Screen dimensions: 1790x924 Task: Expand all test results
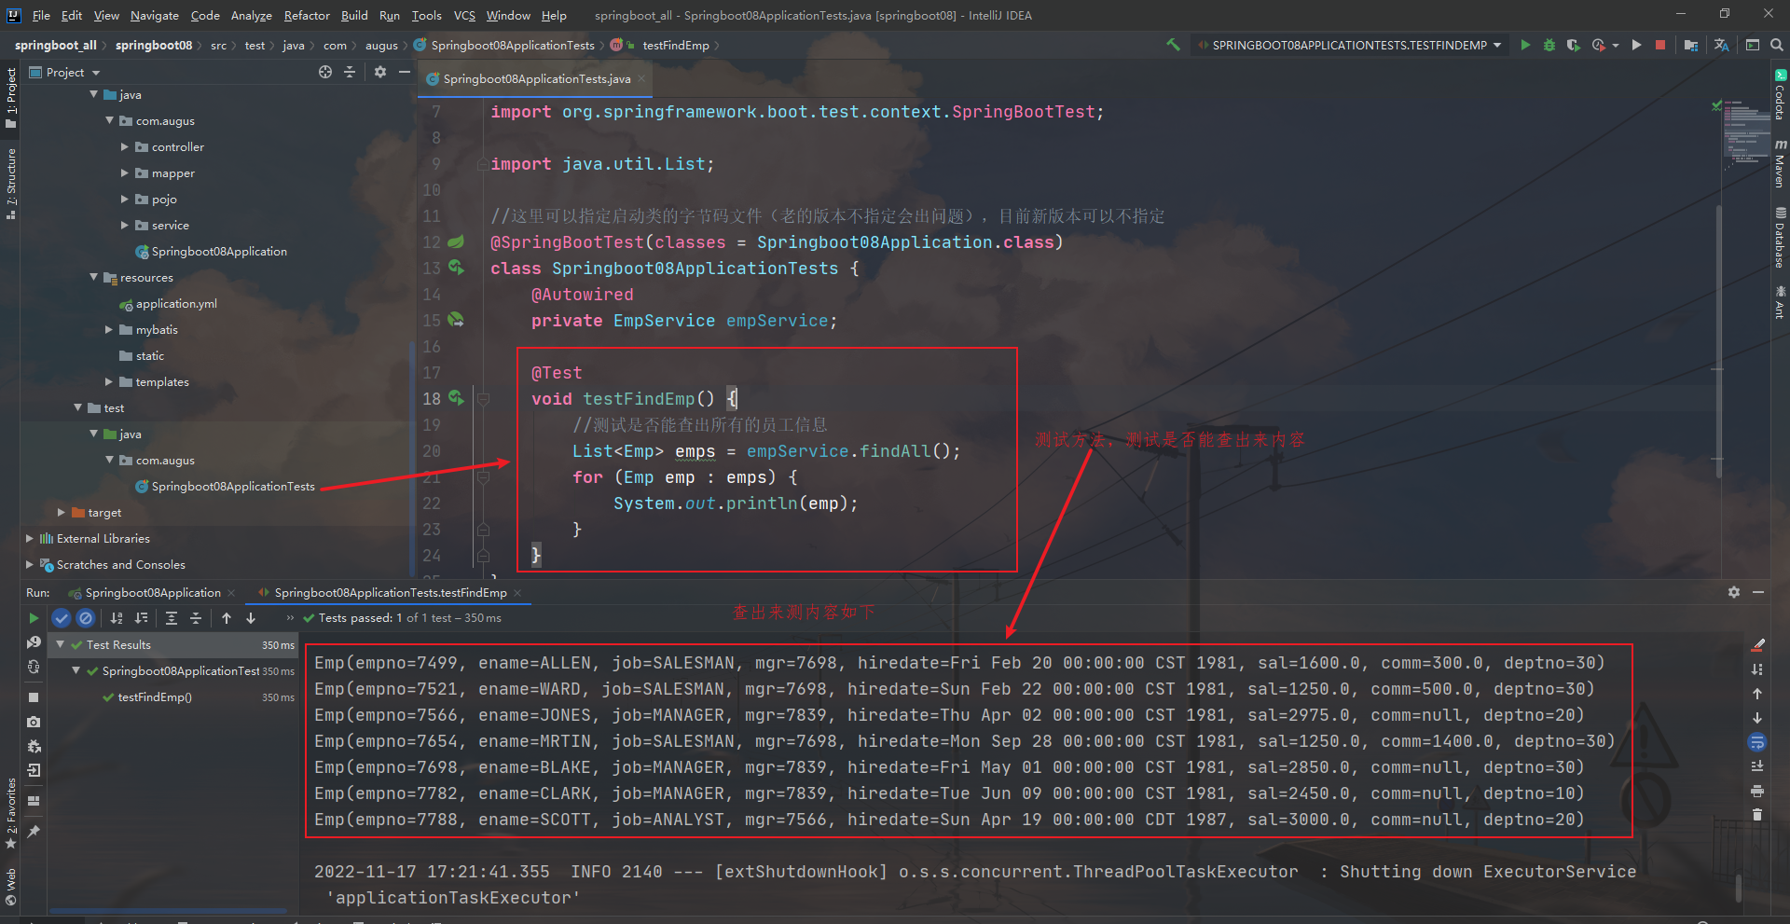click(x=172, y=618)
